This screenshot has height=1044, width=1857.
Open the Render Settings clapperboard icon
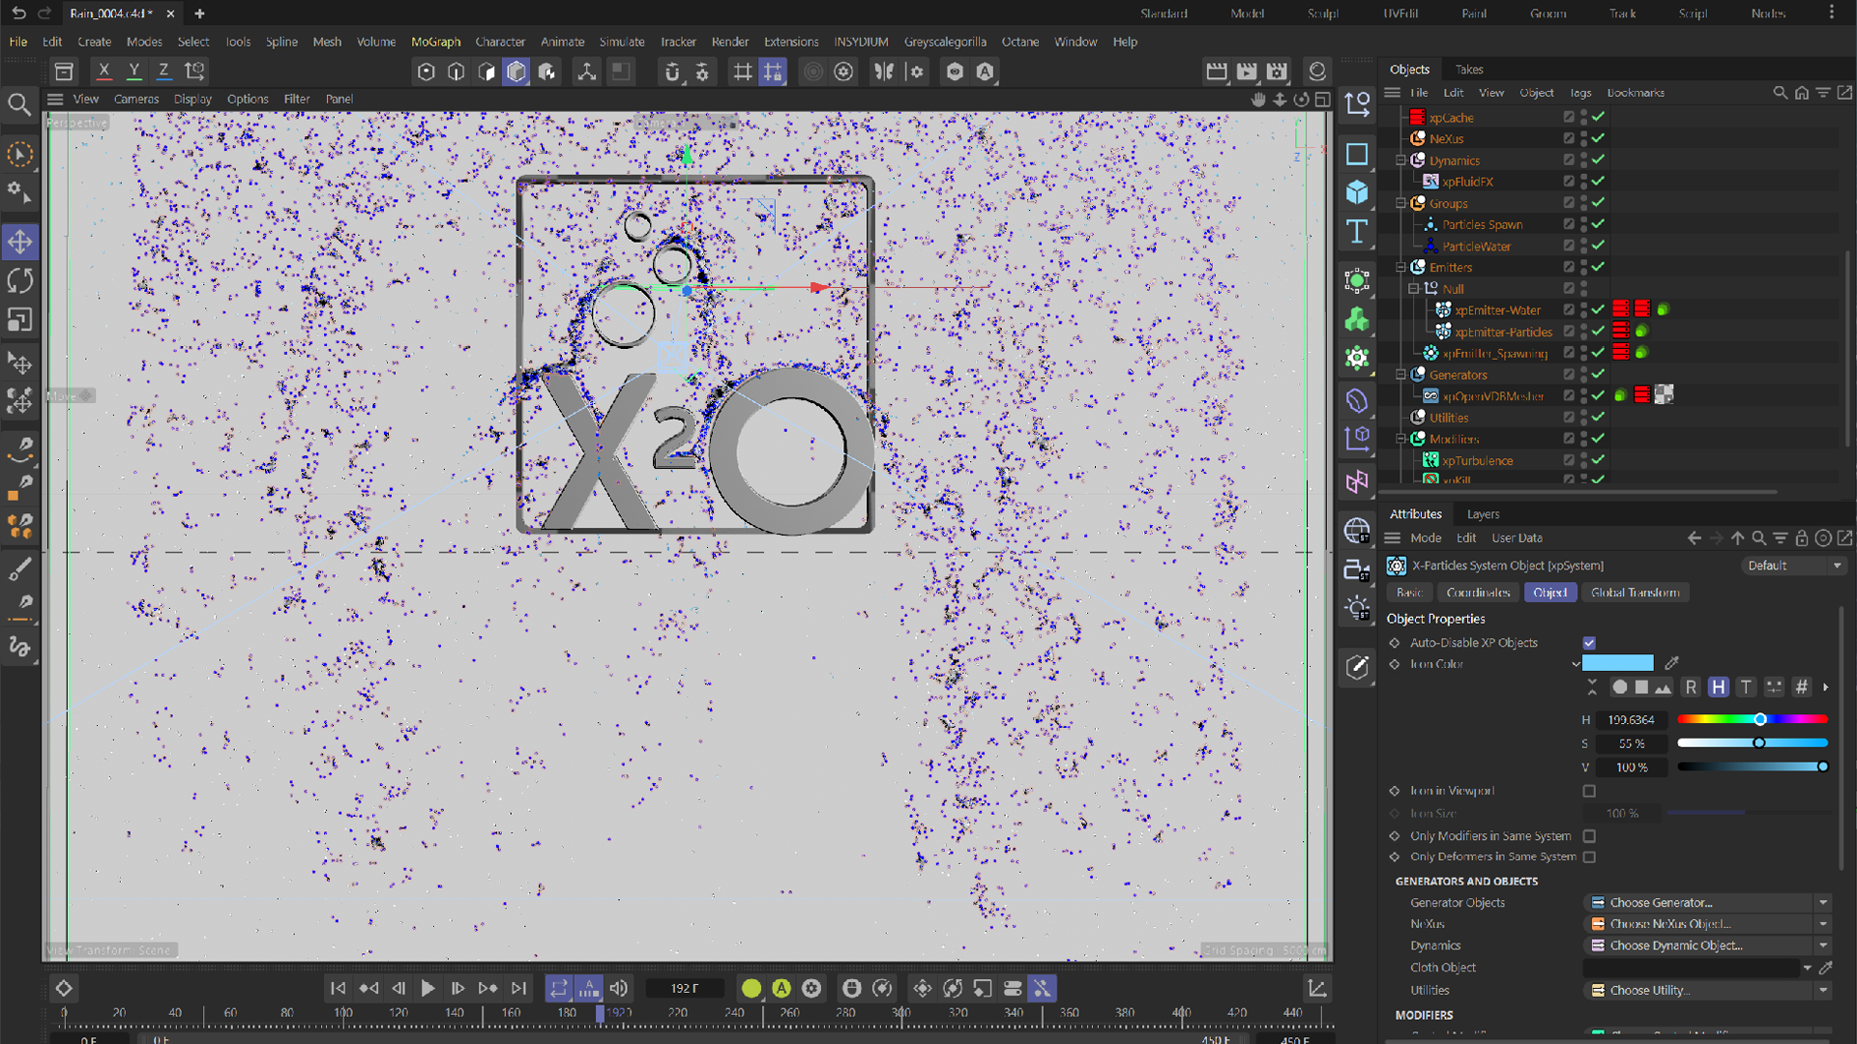click(x=1277, y=72)
